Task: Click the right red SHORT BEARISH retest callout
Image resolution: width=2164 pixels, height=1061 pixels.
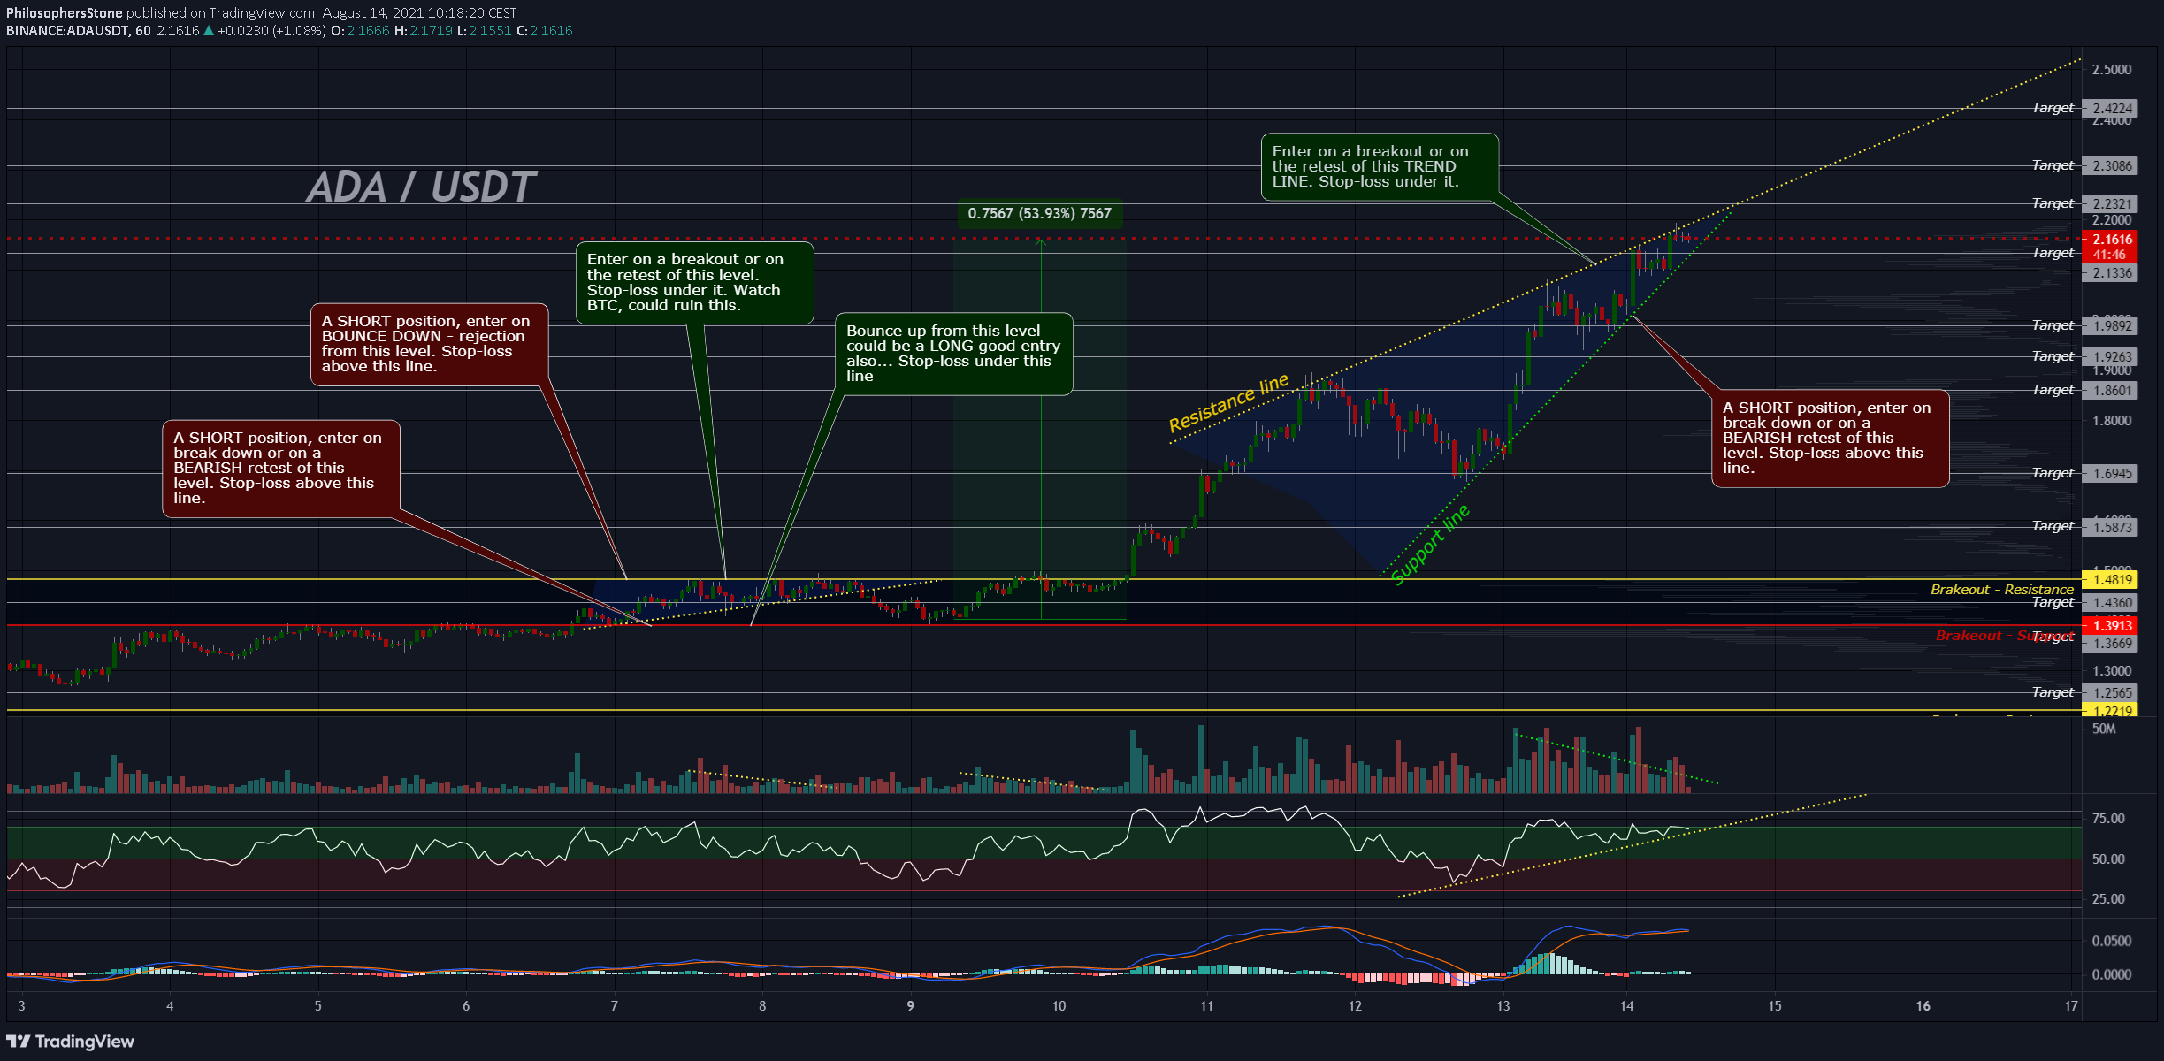Action: [x=1831, y=439]
